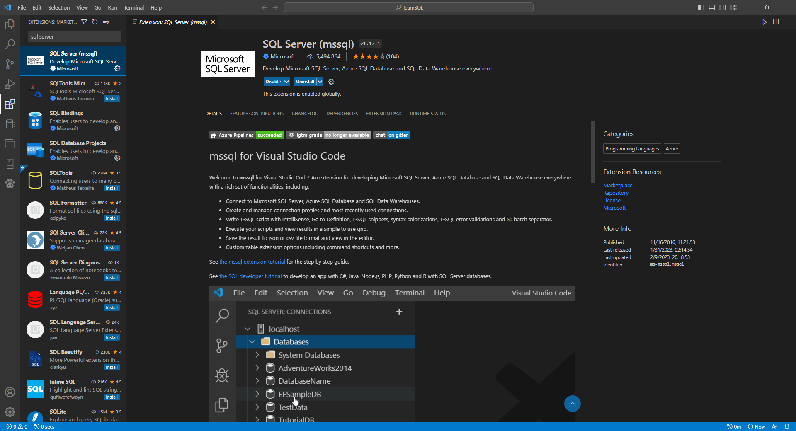Run the active file using the play icon
This screenshot has width=796, height=431.
pyautogui.click(x=764, y=22)
